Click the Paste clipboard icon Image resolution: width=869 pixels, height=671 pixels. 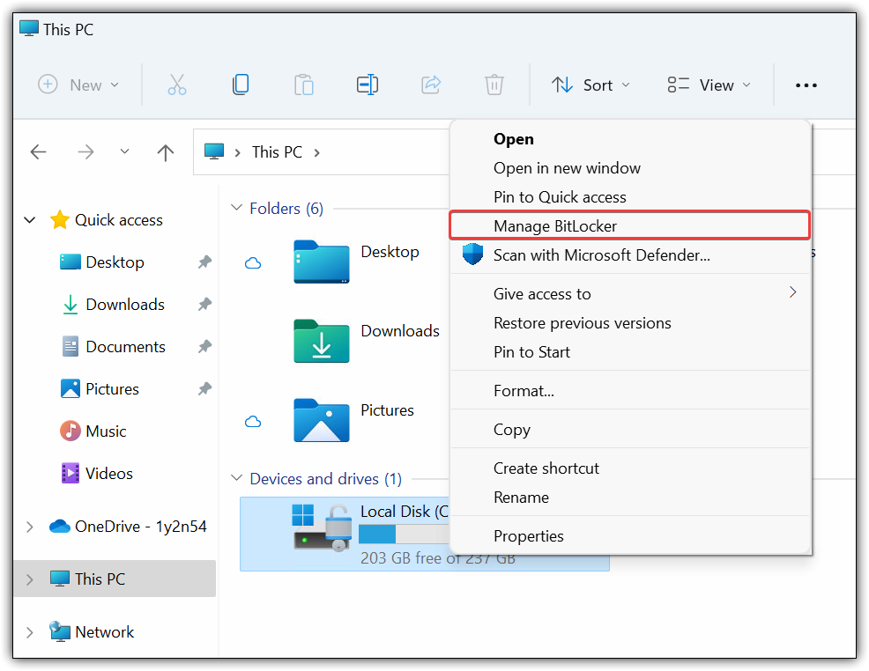pyautogui.click(x=304, y=85)
